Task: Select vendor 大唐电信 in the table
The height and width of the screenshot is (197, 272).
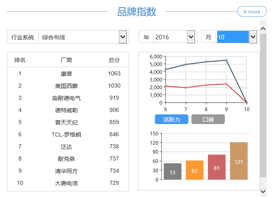Action: [66, 183]
